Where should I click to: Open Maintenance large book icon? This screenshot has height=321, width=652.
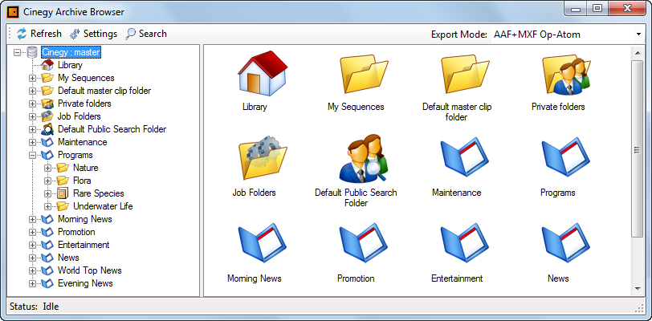coord(465,159)
